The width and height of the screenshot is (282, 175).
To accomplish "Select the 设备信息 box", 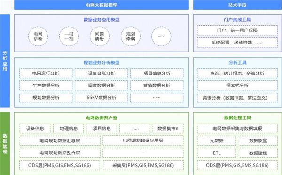I will coord(35,128).
